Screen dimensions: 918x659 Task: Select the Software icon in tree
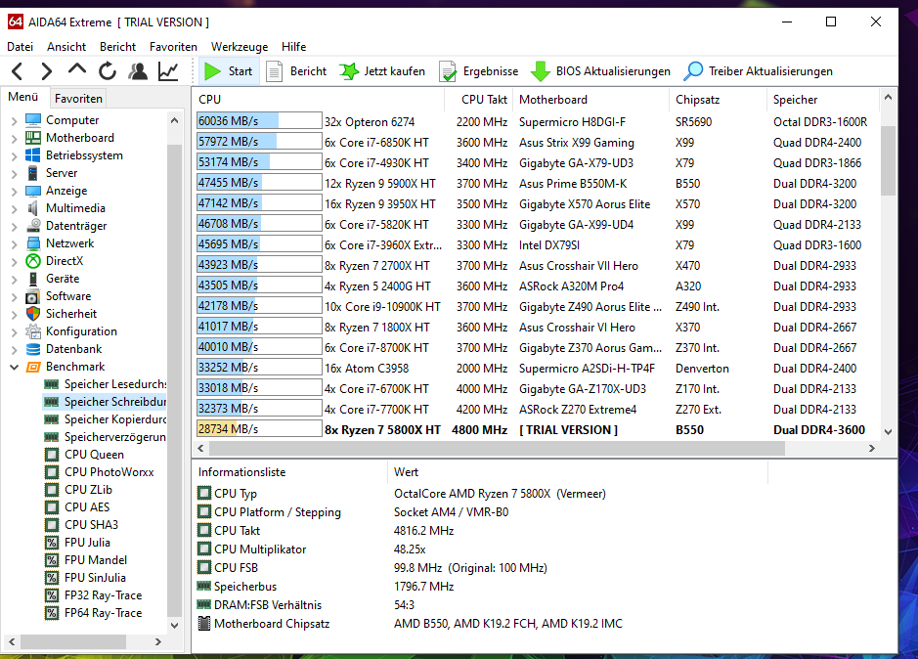coord(33,296)
